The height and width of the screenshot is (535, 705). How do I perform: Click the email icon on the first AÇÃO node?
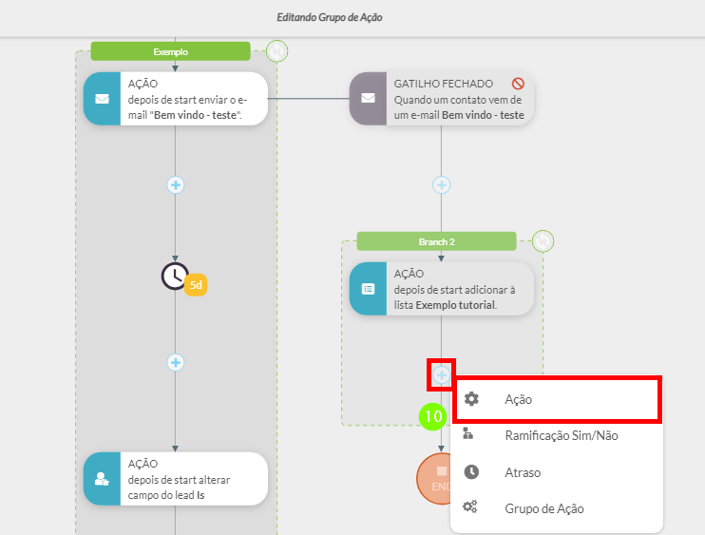tap(102, 98)
